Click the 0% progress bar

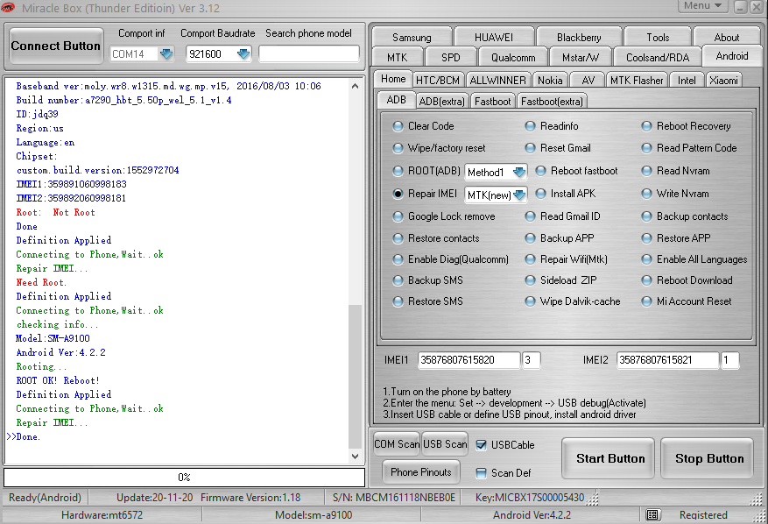pyautogui.click(x=184, y=477)
